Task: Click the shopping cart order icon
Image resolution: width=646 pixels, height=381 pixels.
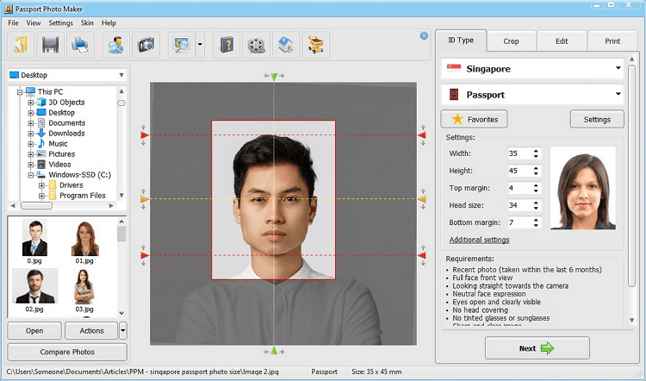Action: point(315,45)
